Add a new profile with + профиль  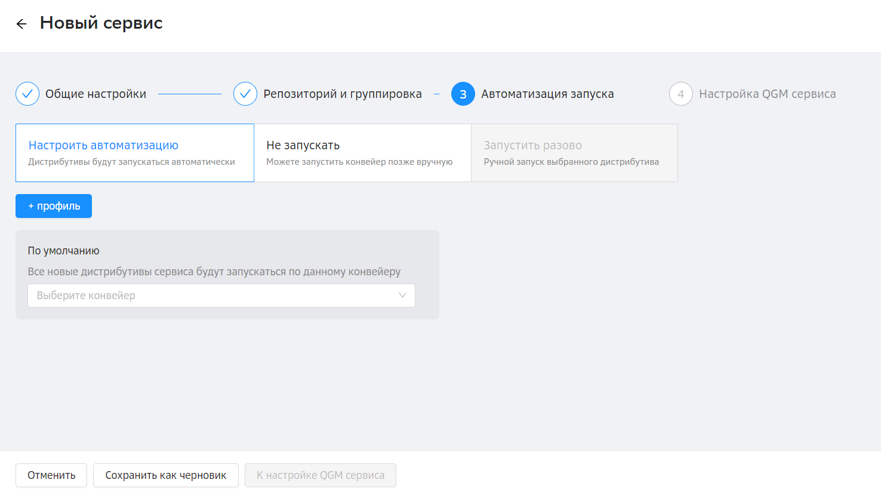(x=54, y=206)
